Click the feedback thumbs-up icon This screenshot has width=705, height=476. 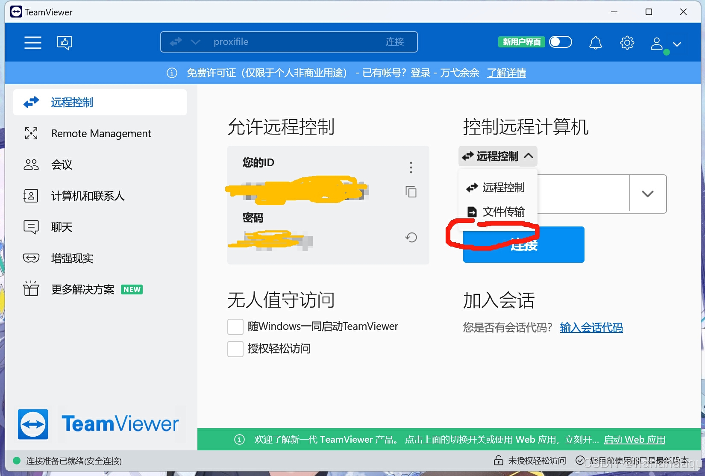coord(65,42)
